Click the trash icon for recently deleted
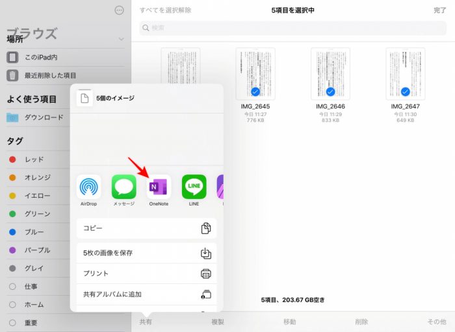The width and height of the screenshot is (455, 332). 12,76
